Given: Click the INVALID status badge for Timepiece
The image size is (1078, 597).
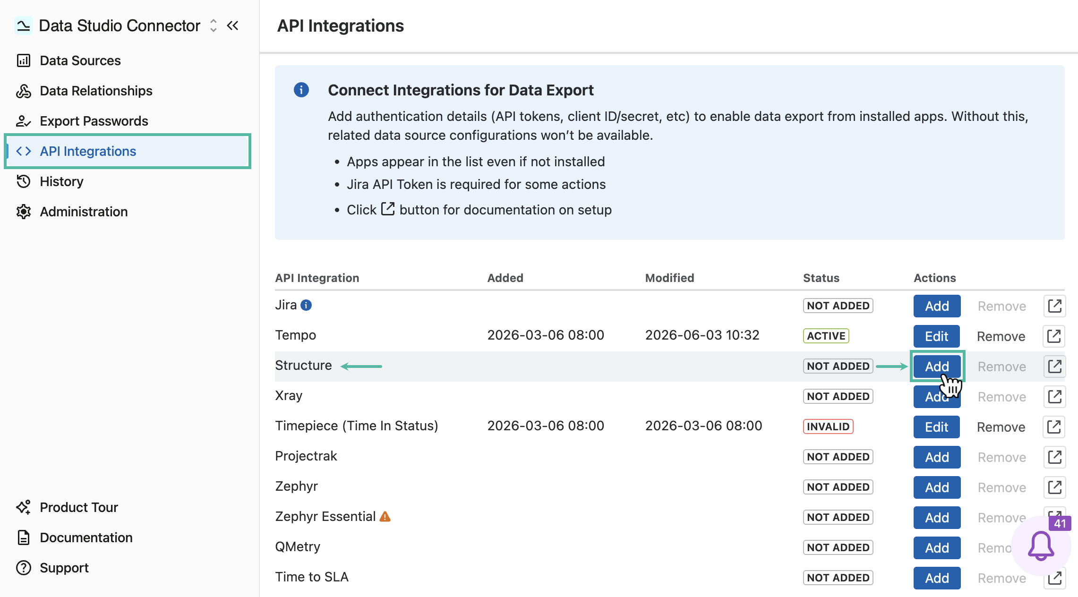Looking at the screenshot, I should (828, 426).
